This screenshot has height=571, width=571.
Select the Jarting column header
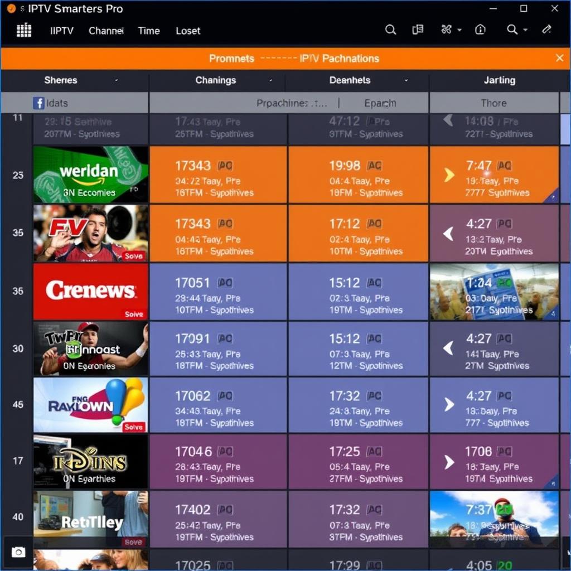[x=499, y=80]
